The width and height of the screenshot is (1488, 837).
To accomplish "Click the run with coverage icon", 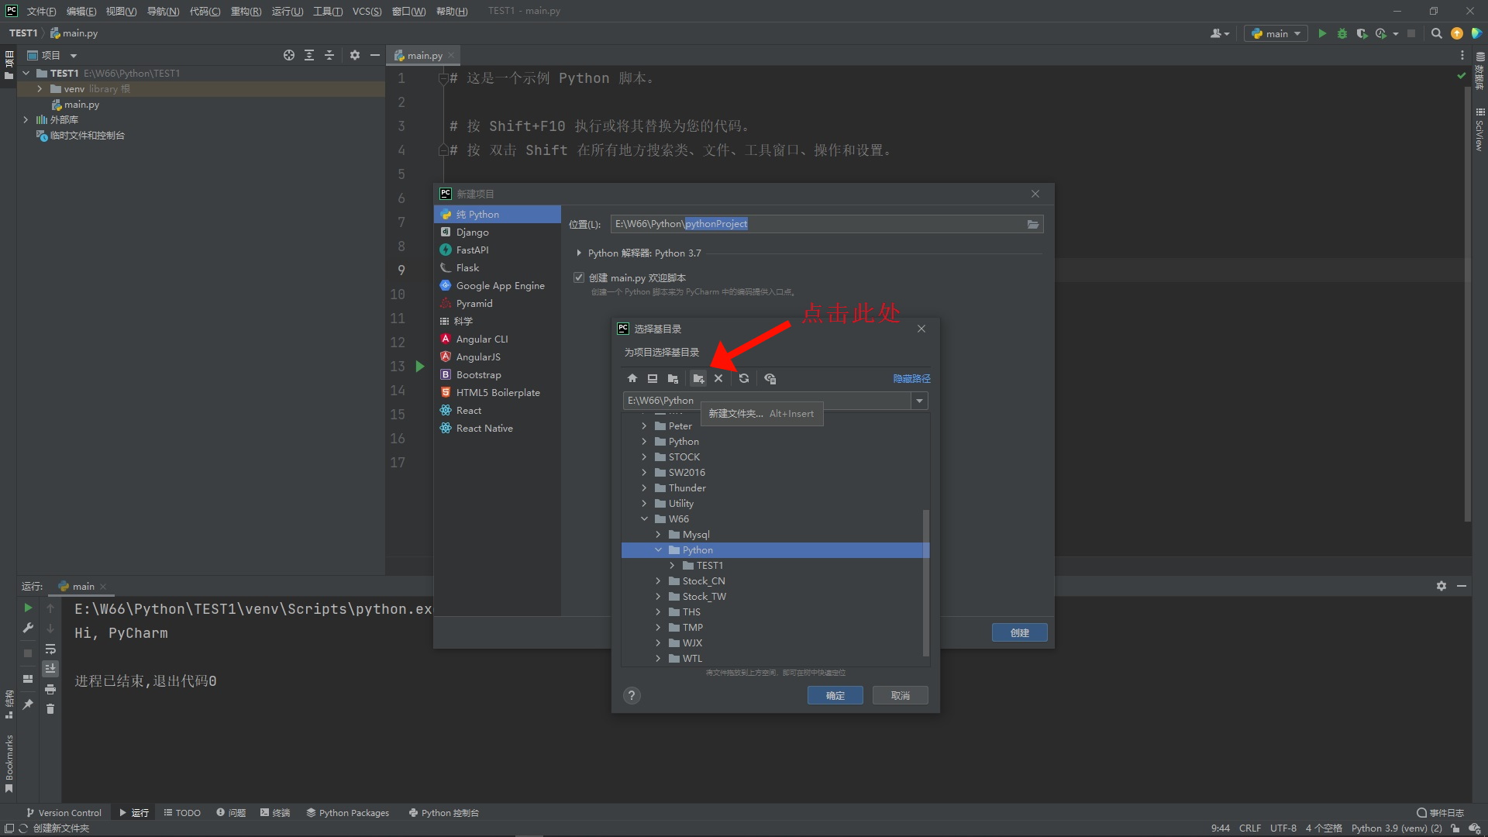I will coord(1362,33).
